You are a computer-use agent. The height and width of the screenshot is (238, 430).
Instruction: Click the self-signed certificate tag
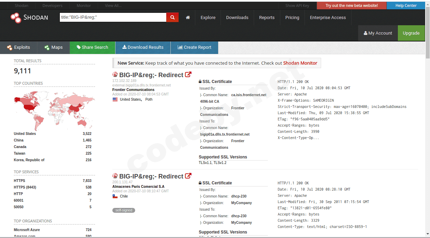click(123, 210)
